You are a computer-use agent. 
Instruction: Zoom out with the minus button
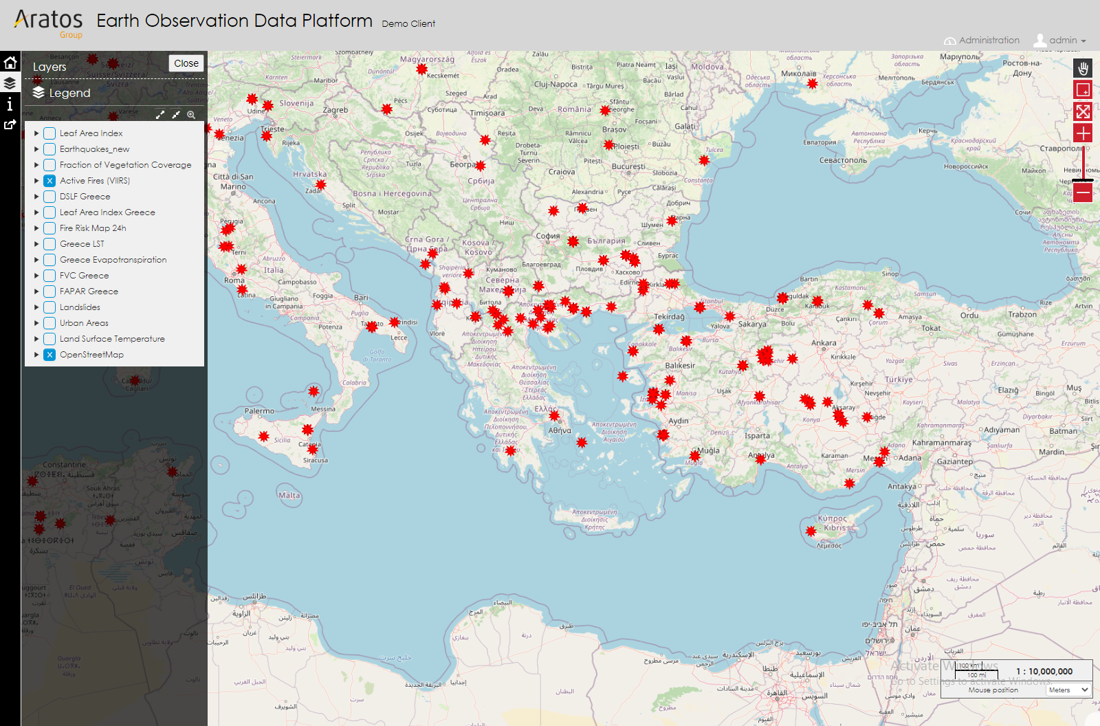(x=1083, y=192)
